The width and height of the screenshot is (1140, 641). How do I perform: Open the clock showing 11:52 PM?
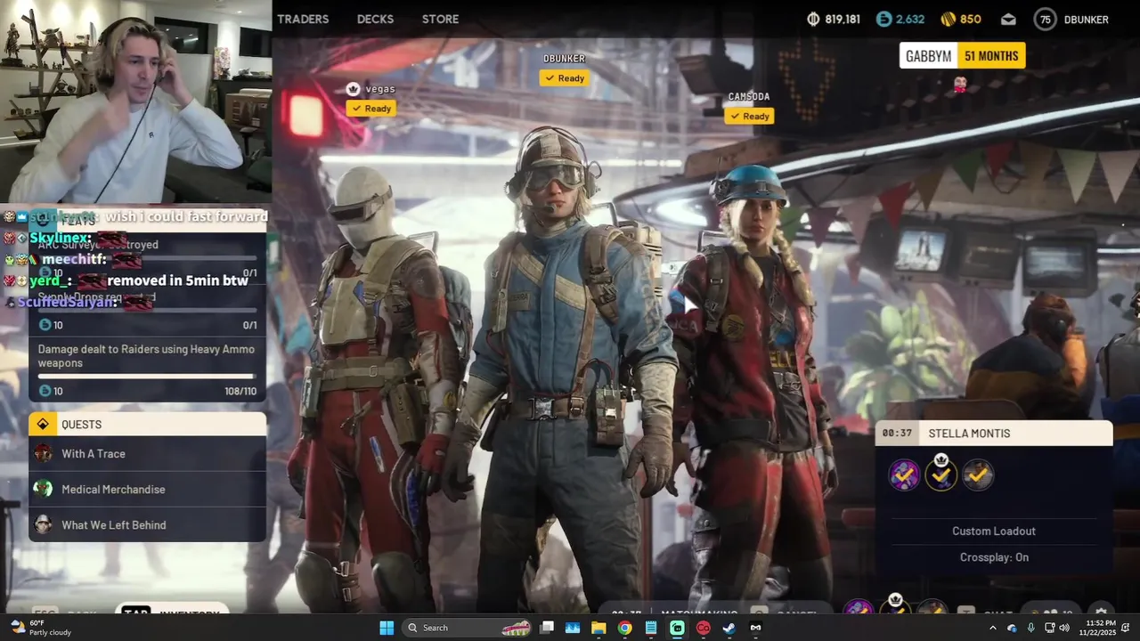pos(1097,628)
